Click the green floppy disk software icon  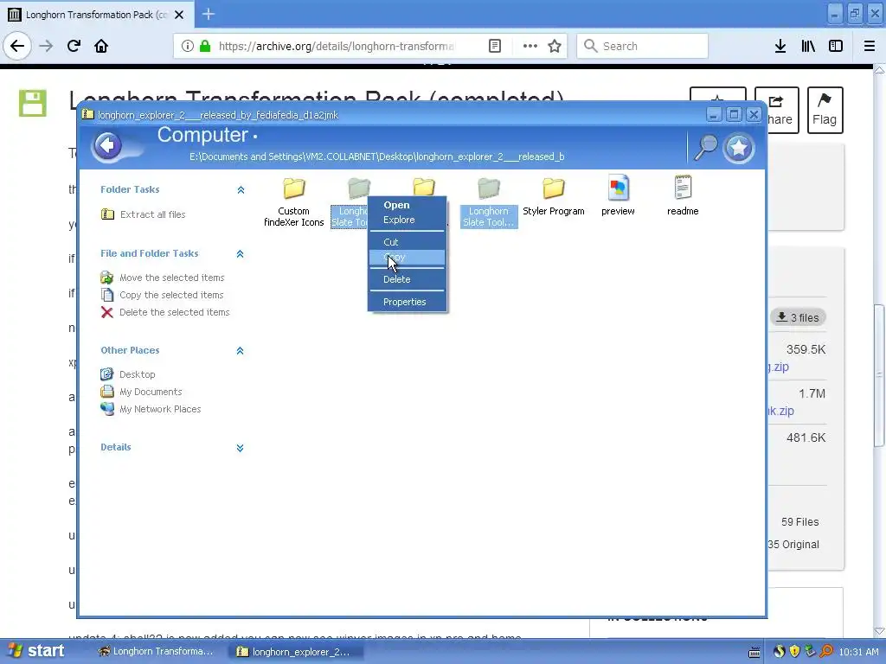tap(33, 103)
